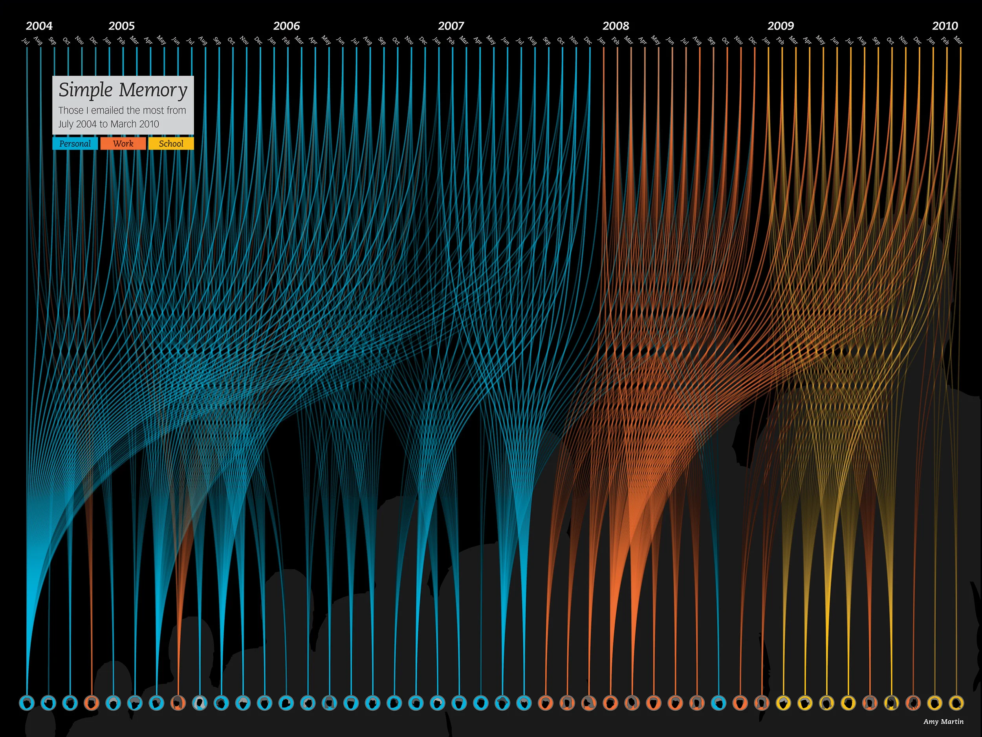The width and height of the screenshot is (982, 737).
Task: Click the 2006 year label
Action: (x=286, y=26)
